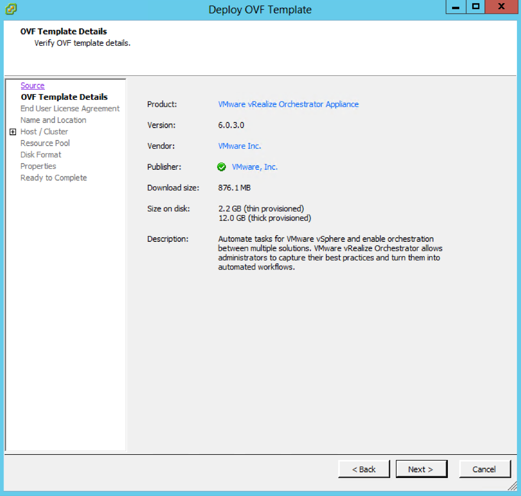
Task: Select Host / Cluster step
Action: click(44, 132)
